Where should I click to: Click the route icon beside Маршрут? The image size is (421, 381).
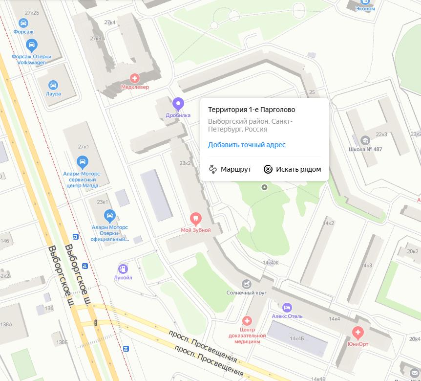point(212,169)
